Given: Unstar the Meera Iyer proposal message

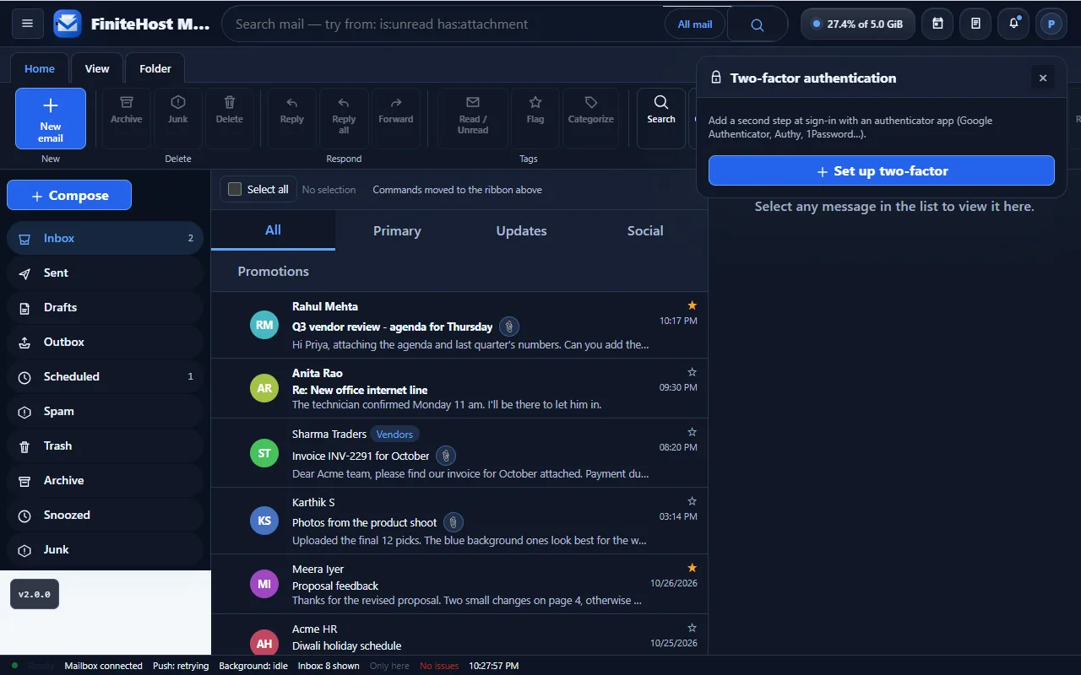Looking at the screenshot, I should (693, 568).
